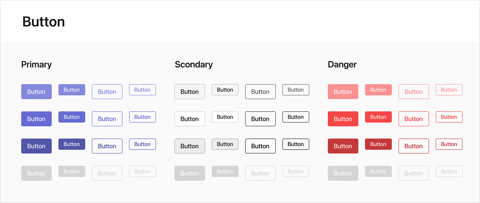Viewport: 480px width, 203px height.
Task: Click the light pink Danger filled button
Action: coord(343,92)
